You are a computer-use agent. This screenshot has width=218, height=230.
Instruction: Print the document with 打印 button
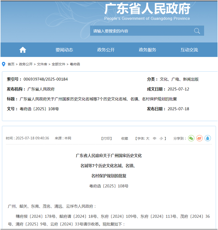coord(106,138)
